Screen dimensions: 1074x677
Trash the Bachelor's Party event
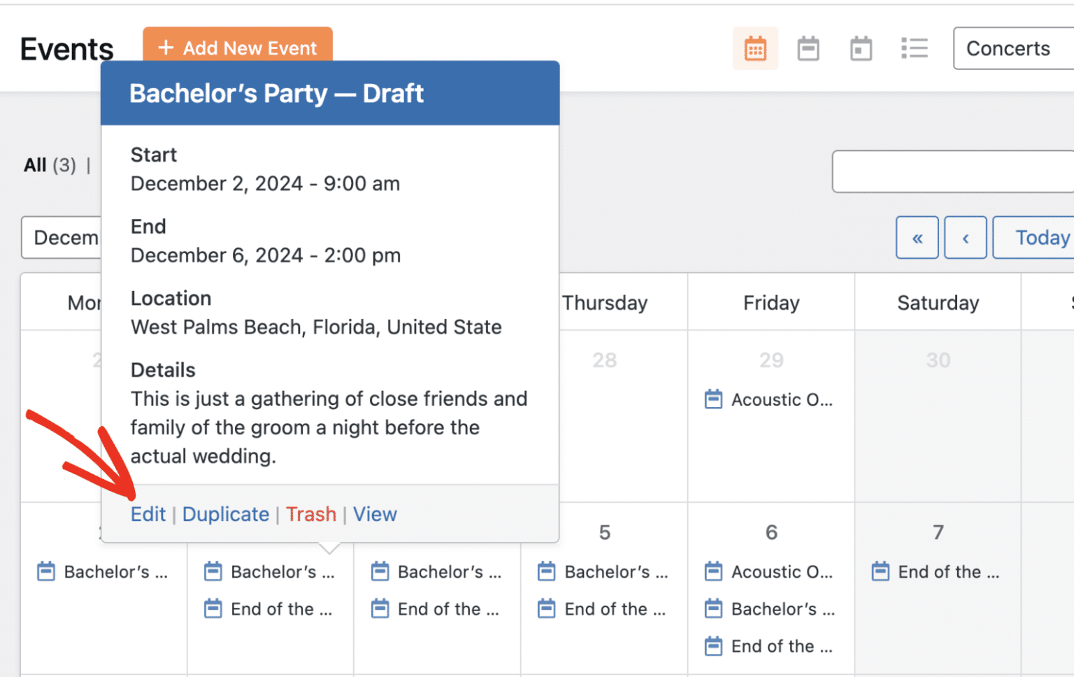click(x=311, y=514)
